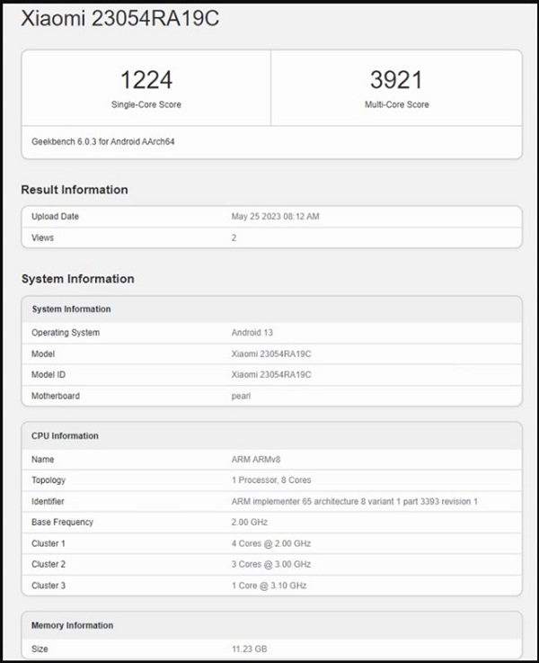Click the CPU Information table header
This screenshot has width=539, height=663.
tap(65, 436)
